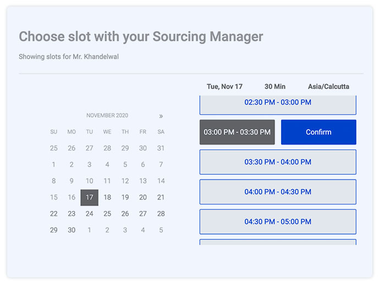The image size is (379, 284).
Task: Go to next month with double chevron
Action: (161, 116)
